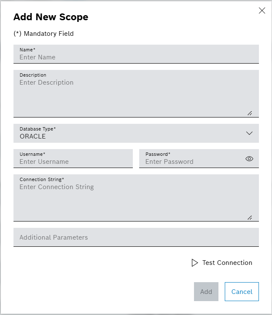Screen dimensions: 272x315
Task: Click the Description box resize handle
Action: tap(250, 113)
